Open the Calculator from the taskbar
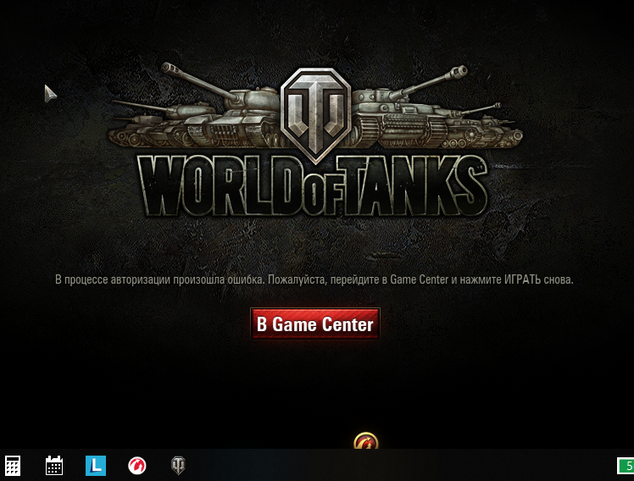 (x=13, y=466)
